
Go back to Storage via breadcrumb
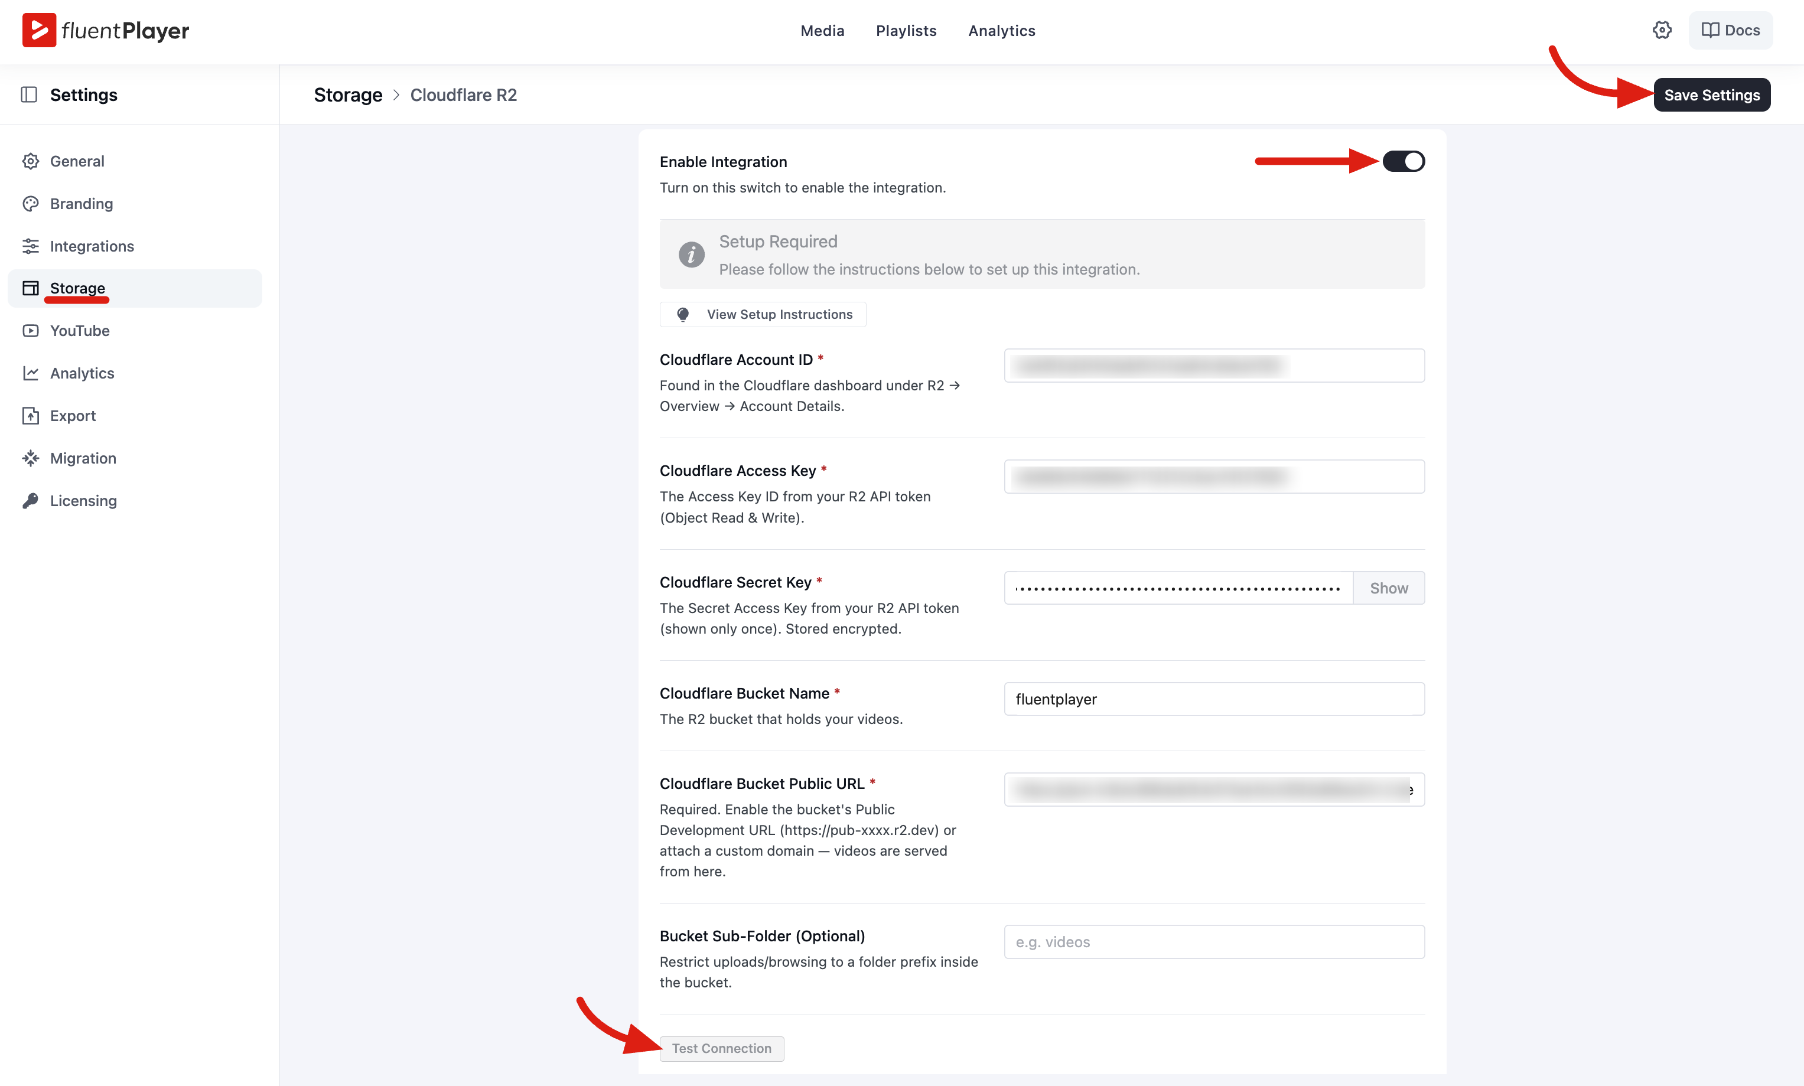tap(347, 94)
